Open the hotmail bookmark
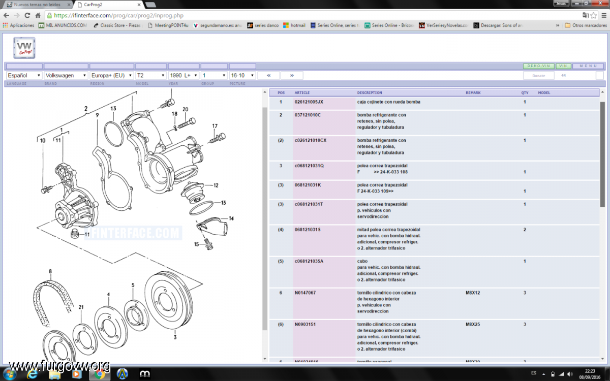The image size is (610, 381). pyautogui.click(x=294, y=25)
